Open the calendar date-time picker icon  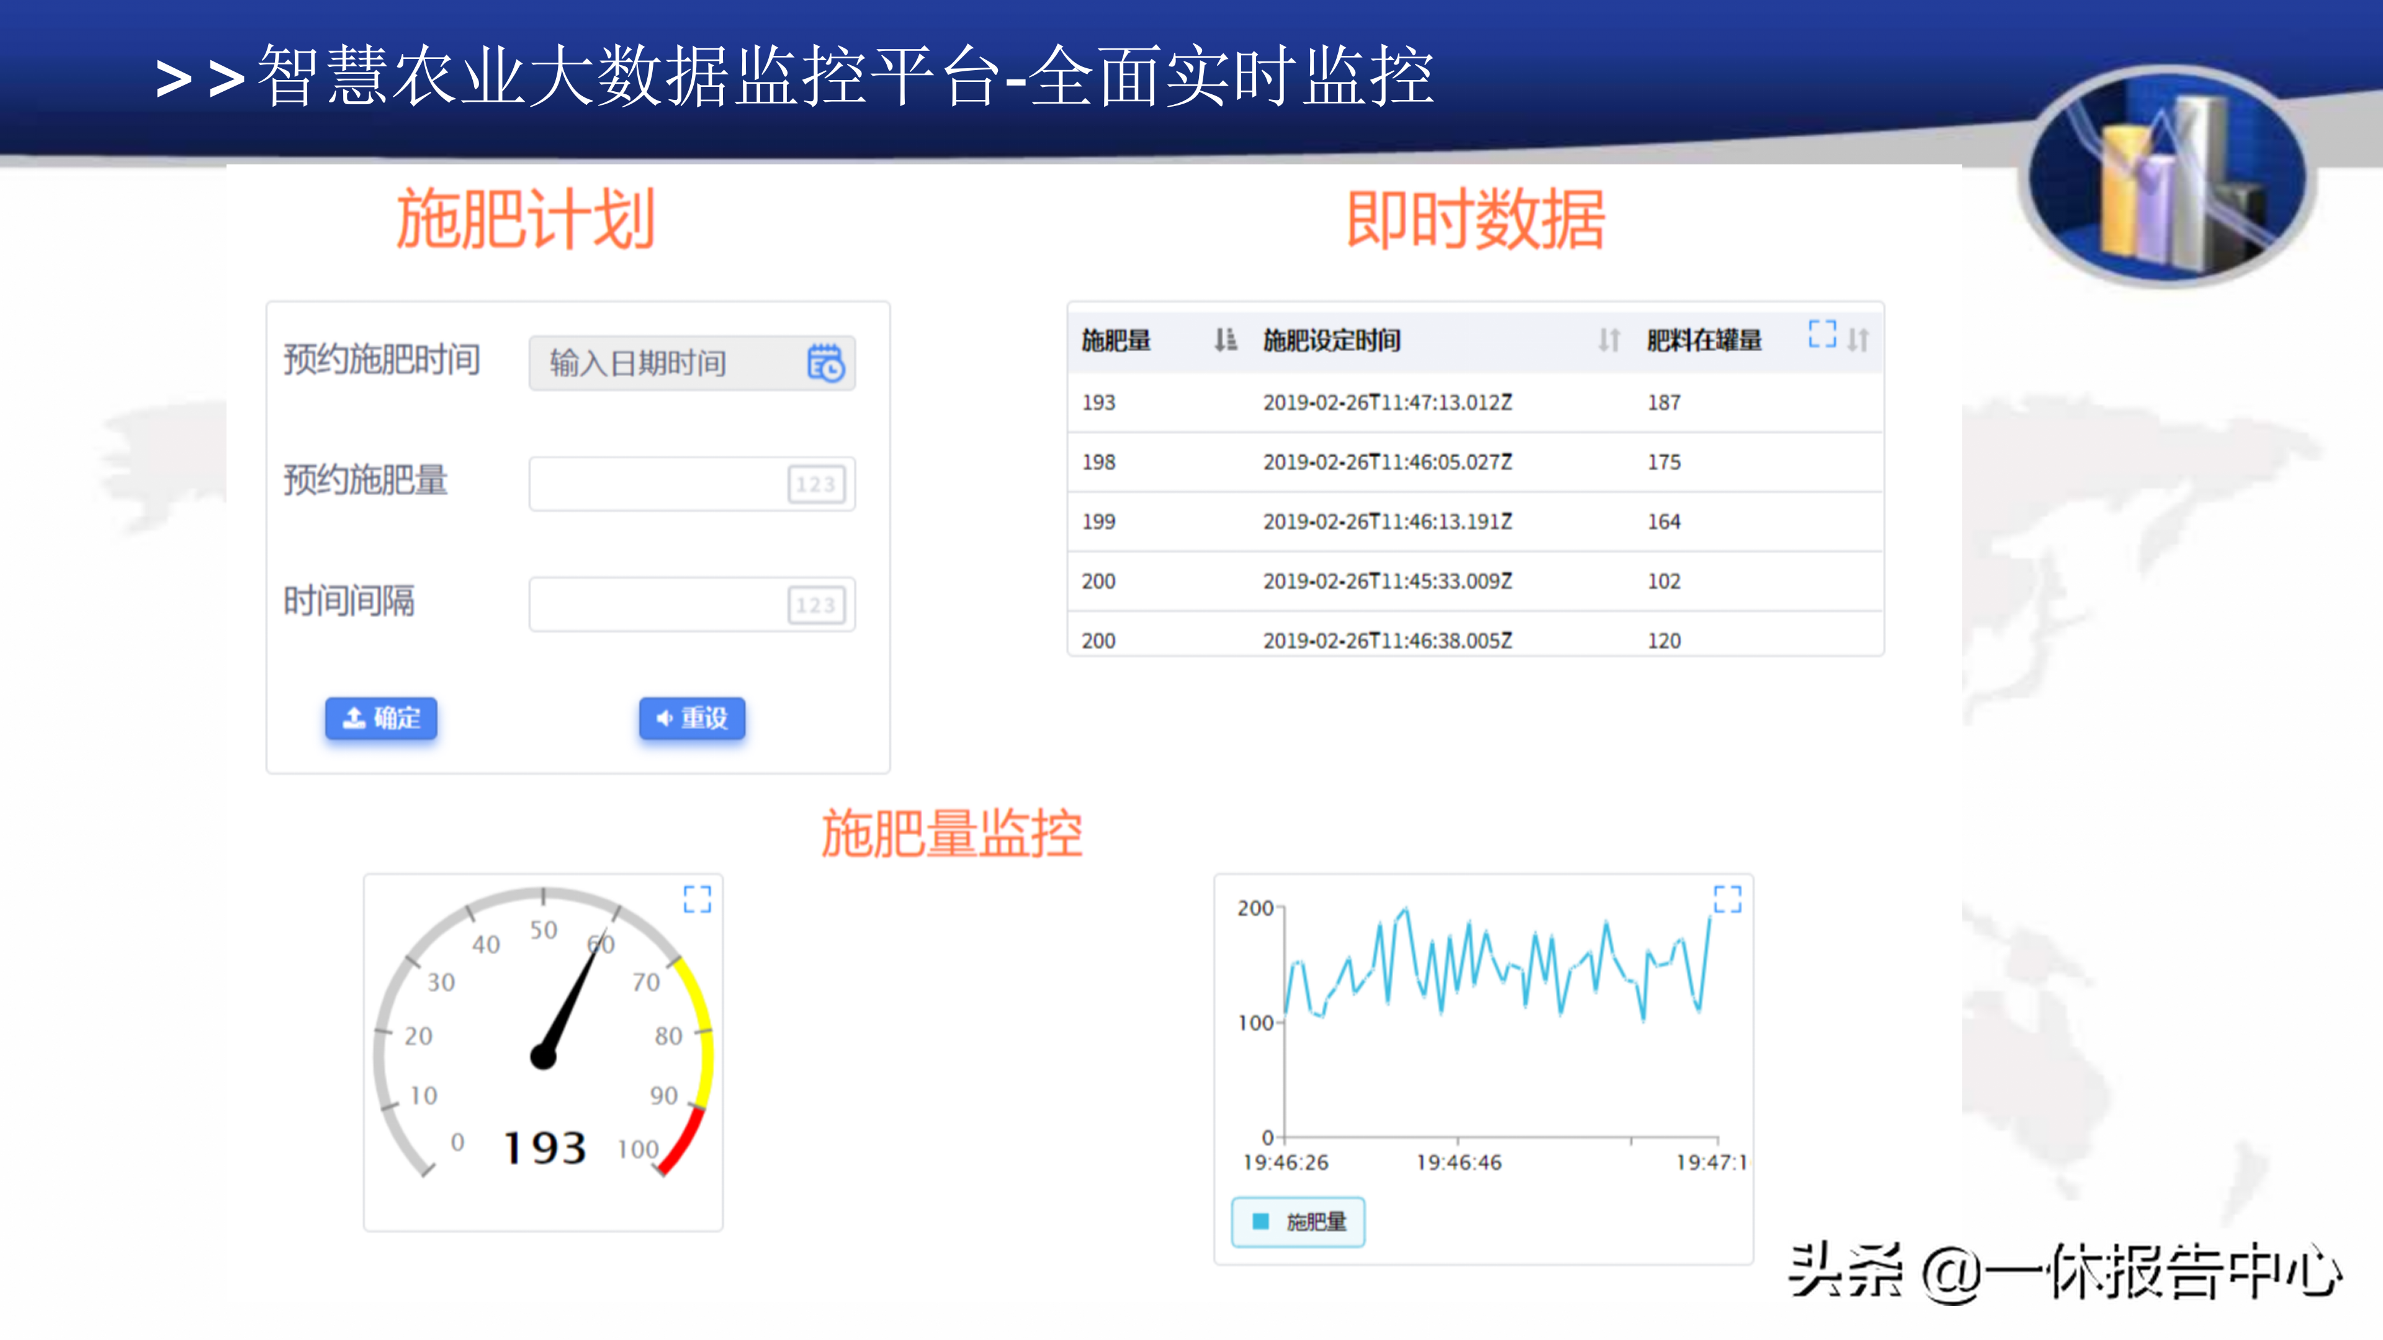(x=825, y=362)
